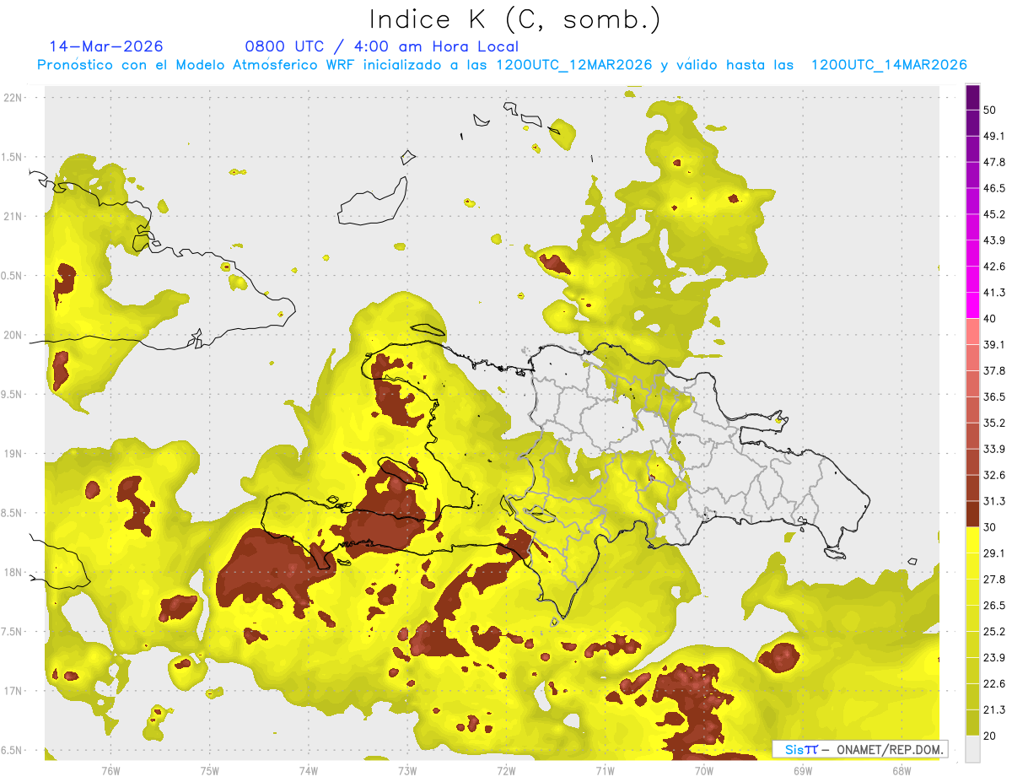Screen dimensions: 1012x782
Task: Click the colorbar value '43.9'
Action: click(994, 241)
